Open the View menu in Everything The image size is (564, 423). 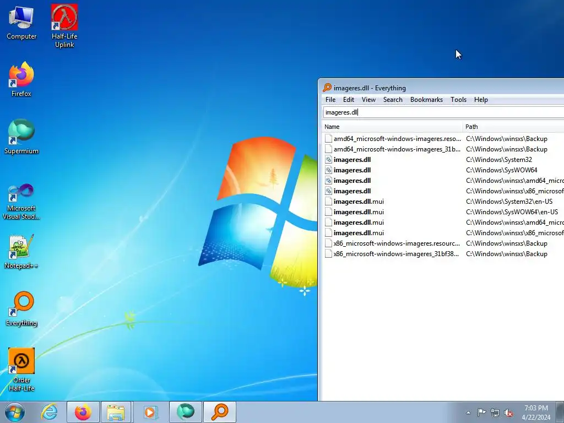click(368, 100)
